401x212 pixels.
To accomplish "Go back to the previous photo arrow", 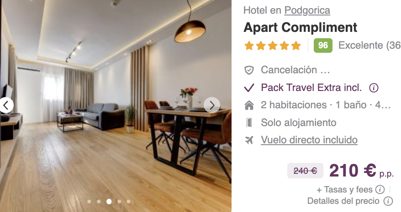I will 5,105.
